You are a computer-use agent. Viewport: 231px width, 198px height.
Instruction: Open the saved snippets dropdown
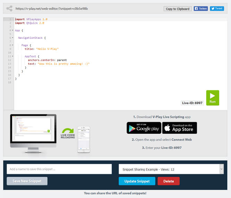click(171, 169)
